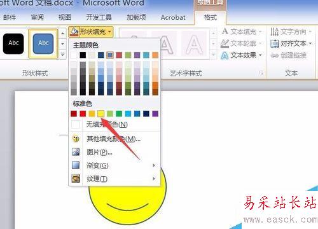Screen dimensions: 318x229
Task: Open the 对齐文本 dropdown arrow
Action: tap(310, 43)
